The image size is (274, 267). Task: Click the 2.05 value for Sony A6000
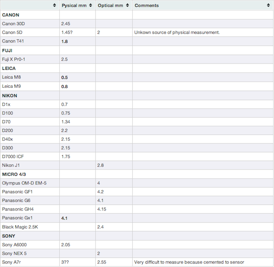click(65, 245)
